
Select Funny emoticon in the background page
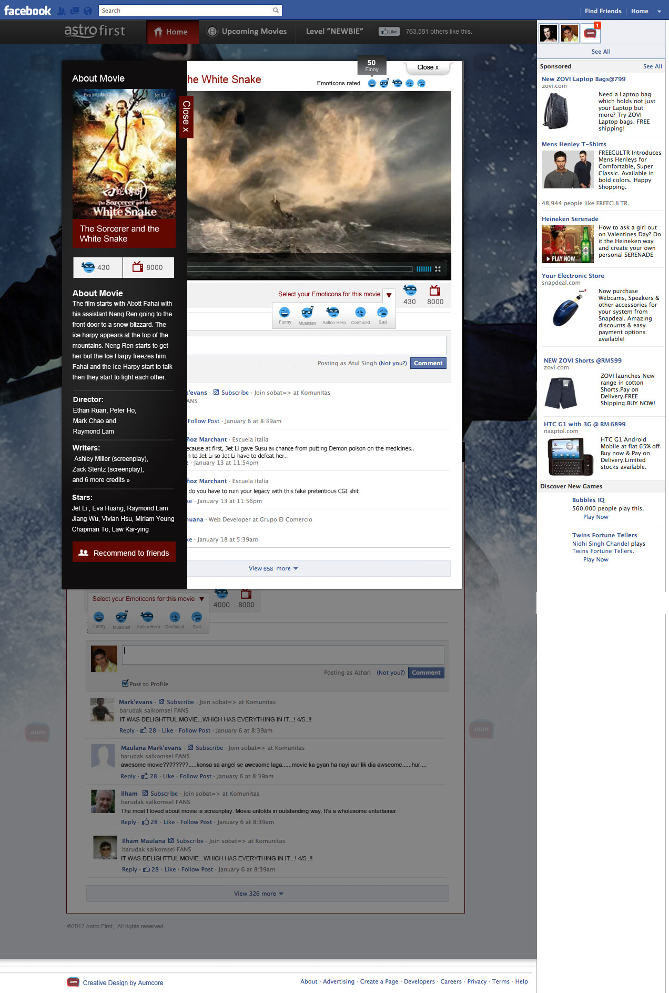pyautogui.click(x=99, y=617)
